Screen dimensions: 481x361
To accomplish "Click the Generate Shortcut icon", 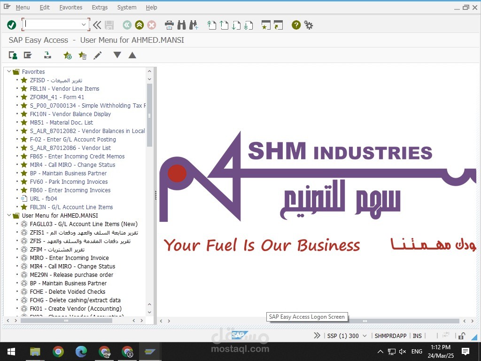I will 278,25.
